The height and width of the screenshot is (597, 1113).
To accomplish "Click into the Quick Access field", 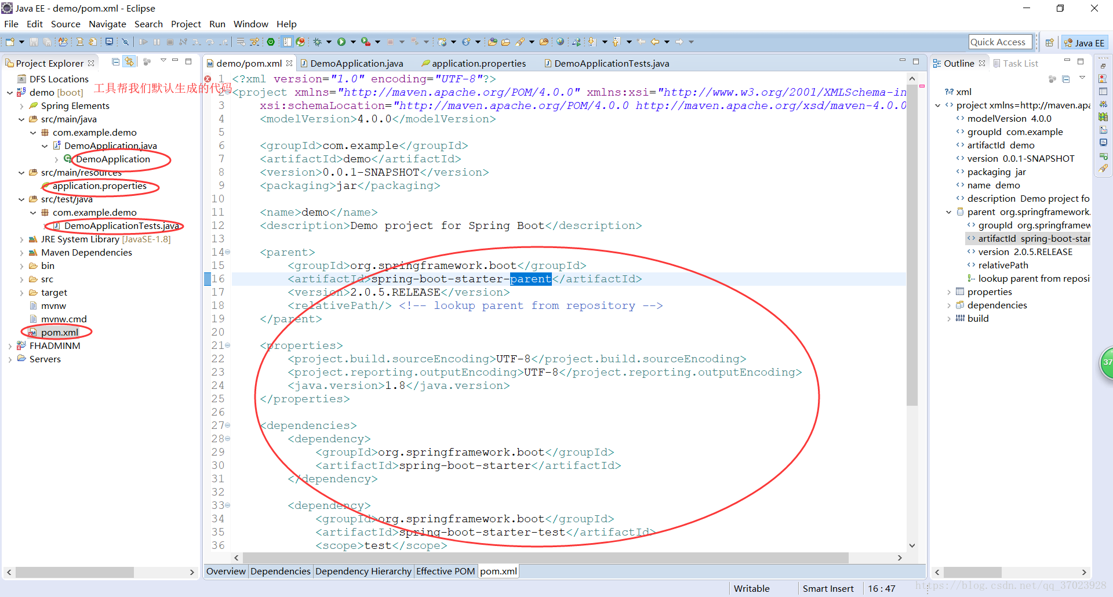I will click(1001, 42).
